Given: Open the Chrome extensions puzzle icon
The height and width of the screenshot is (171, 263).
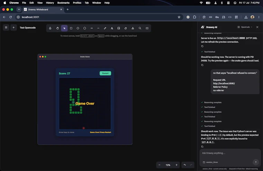Looking at the screenshot, I should pyautogui.click(x=194, y=17).
